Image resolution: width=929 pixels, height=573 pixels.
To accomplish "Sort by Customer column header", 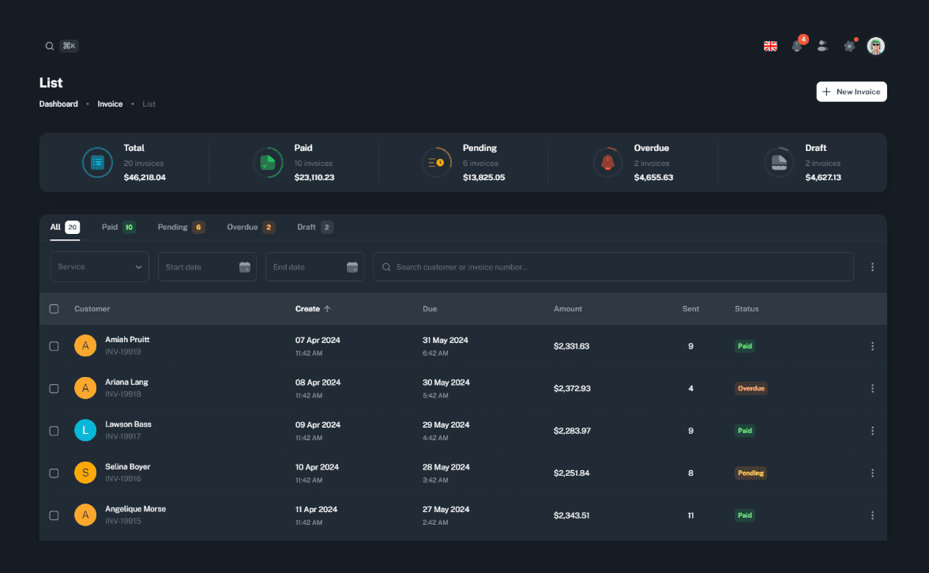I will pos(92,309).
